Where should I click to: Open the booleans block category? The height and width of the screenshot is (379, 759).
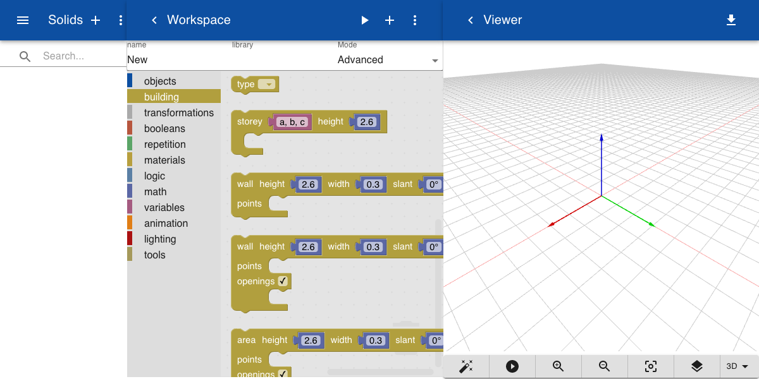174,128
